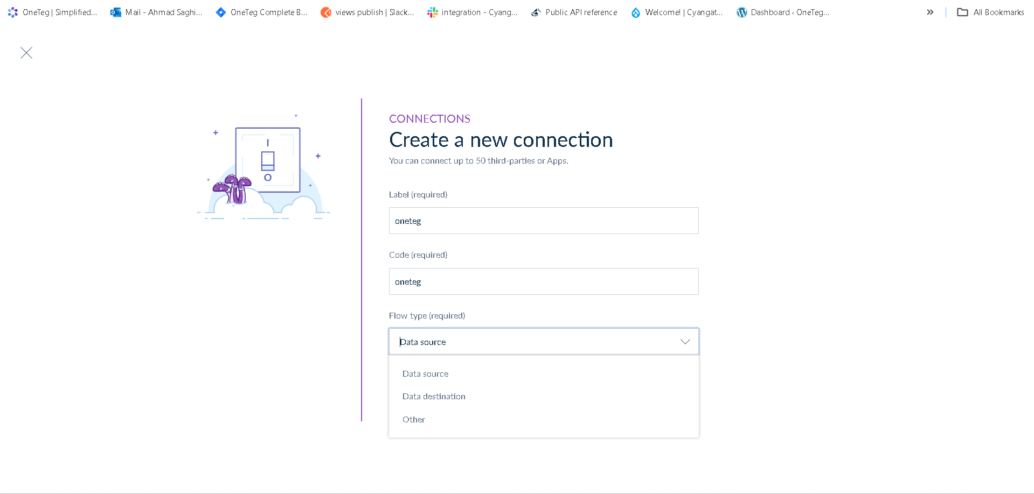Image resolution: width=1034 pixels, height=494 pixels.
Task: Click the Welcome Cyangate bookmark icon
Action: 636,12
